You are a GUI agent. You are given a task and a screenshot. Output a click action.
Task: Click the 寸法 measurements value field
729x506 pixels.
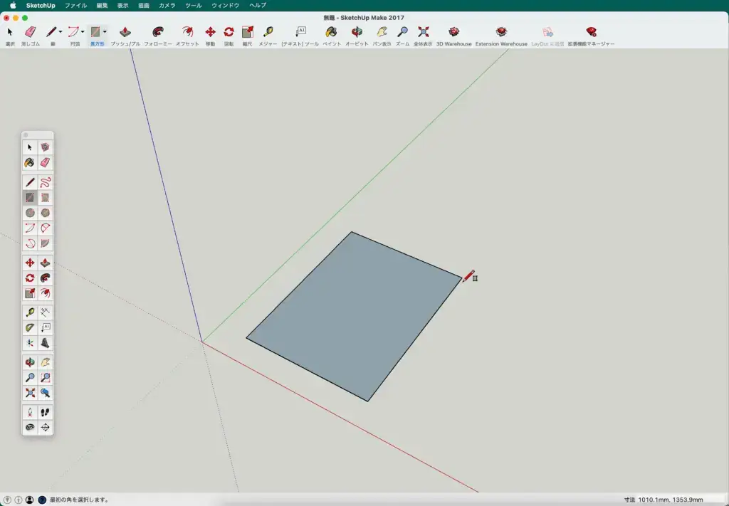681,500
